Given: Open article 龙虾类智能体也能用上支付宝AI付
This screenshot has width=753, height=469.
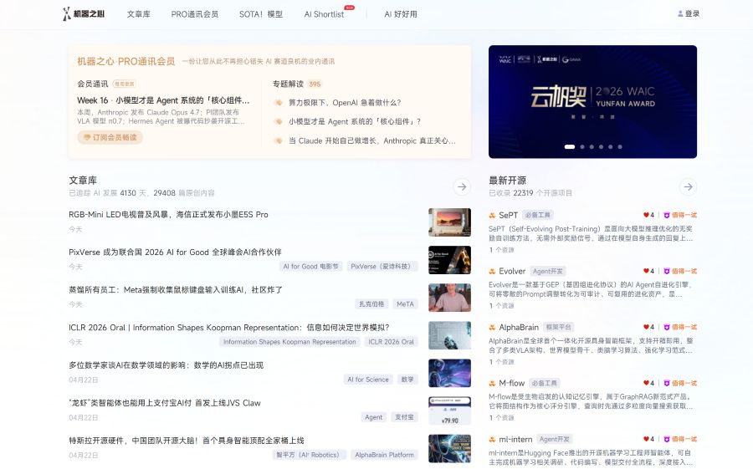Looking at the screenshot, I should pos(165,403).
